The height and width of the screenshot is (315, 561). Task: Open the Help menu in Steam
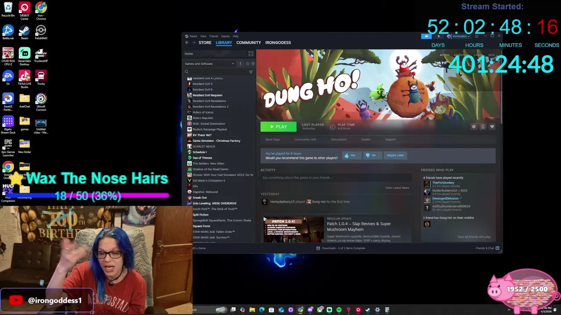236,36
